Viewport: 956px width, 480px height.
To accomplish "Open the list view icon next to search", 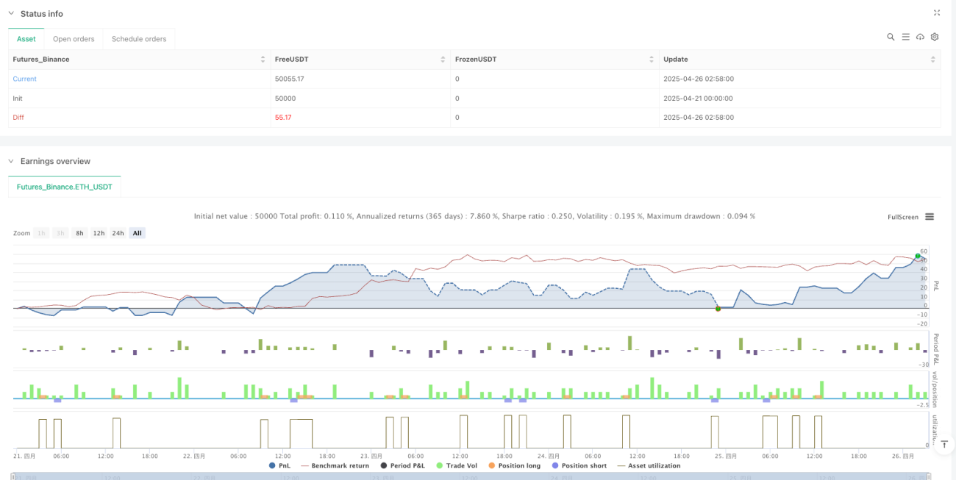I will (905, 37).
